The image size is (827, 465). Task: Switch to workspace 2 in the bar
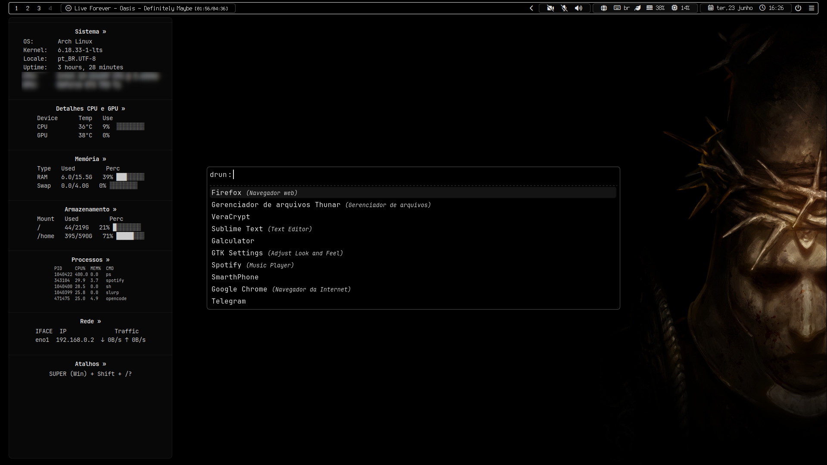(28, 8)
